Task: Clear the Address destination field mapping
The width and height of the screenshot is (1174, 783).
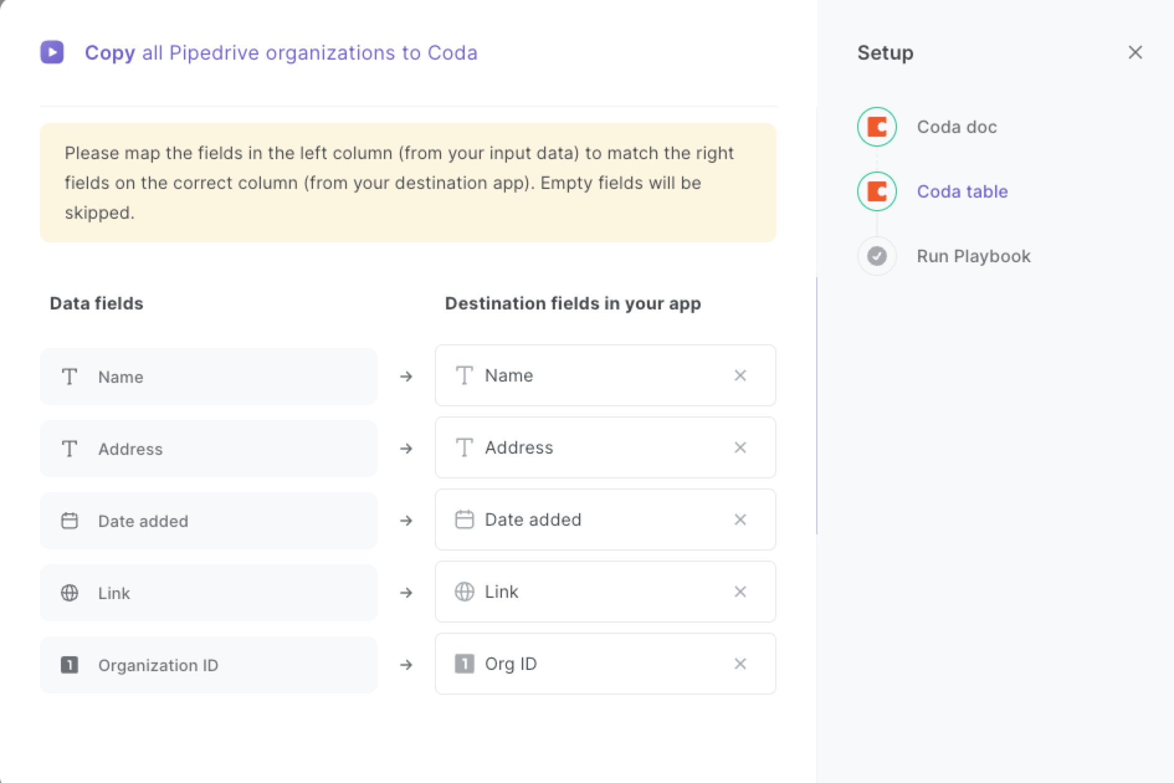Action: [740, 447]
